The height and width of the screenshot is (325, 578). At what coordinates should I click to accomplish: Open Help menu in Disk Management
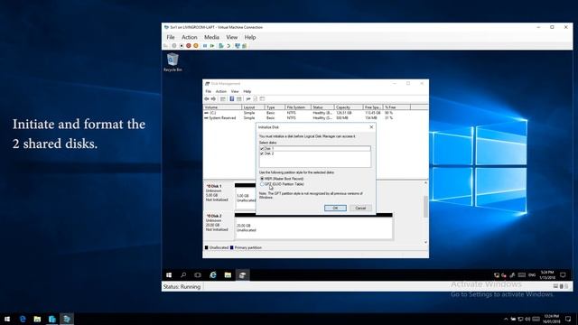point(247,91)
